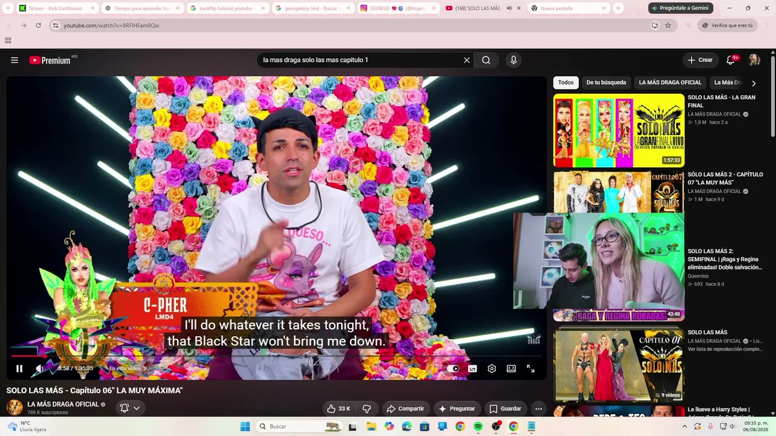Switch player to theater mode

pos(511,368)
